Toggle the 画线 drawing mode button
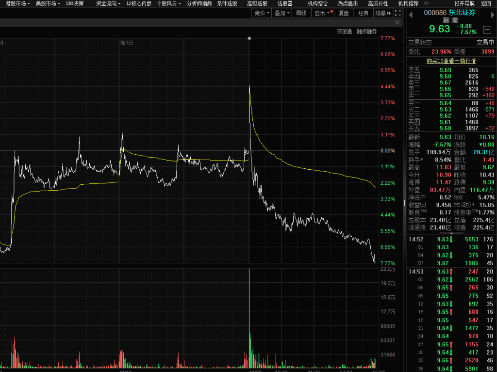Image resolution: width=497 pixels, height=372 pixels. click(301, 13)
